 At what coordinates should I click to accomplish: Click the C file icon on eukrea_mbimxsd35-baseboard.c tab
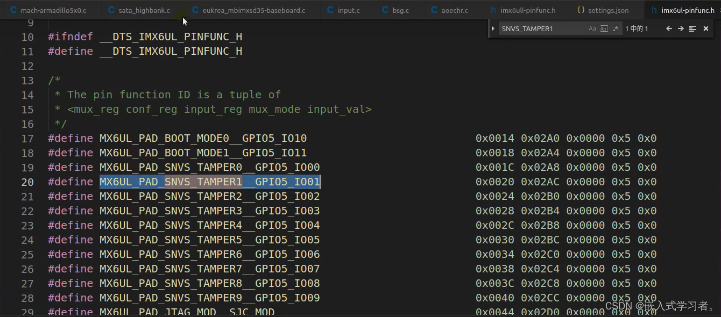(x=195, y=10)
